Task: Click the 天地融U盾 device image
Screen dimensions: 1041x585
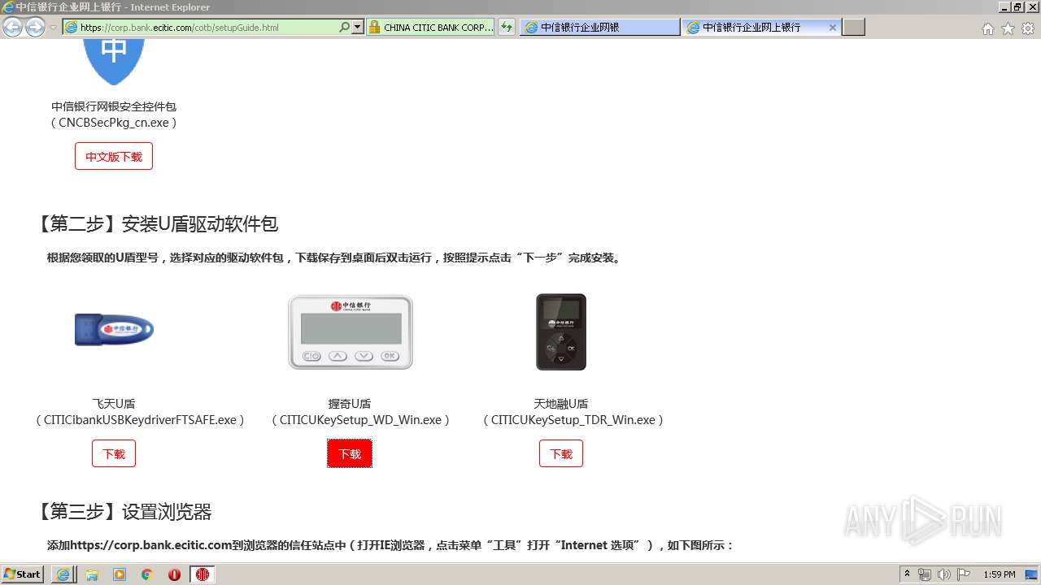Action: coord(561,332)
